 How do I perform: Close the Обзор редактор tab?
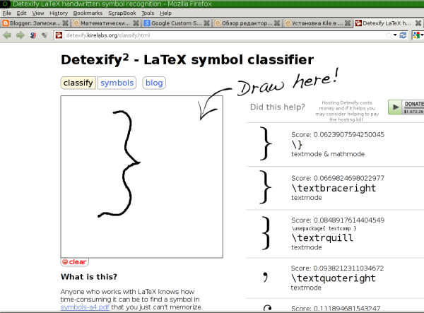(277, 23)
